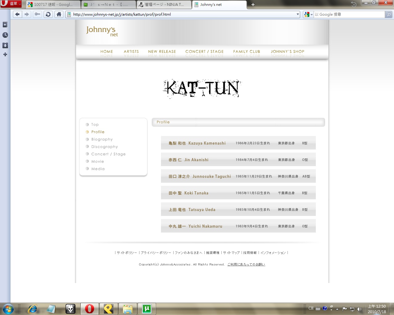Expand the address bar history dropdown
This screenshot has width=394, height=315.
point(298,14)
